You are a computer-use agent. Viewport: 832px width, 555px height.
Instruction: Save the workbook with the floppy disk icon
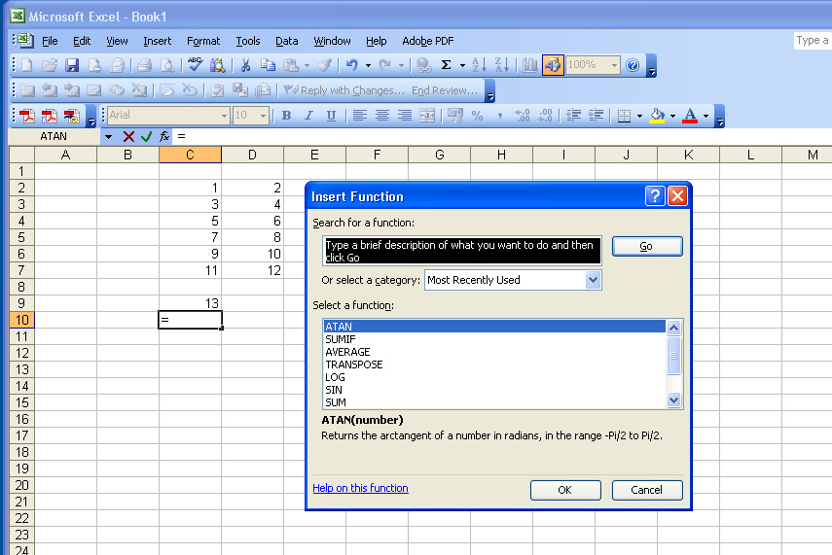[72, 65]
